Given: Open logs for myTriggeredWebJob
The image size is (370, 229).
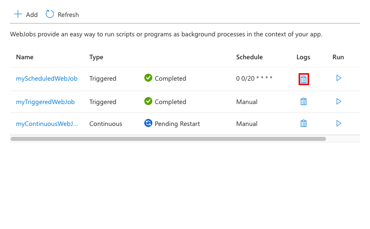Looking at the screenshot, I should tap(304, 102).
